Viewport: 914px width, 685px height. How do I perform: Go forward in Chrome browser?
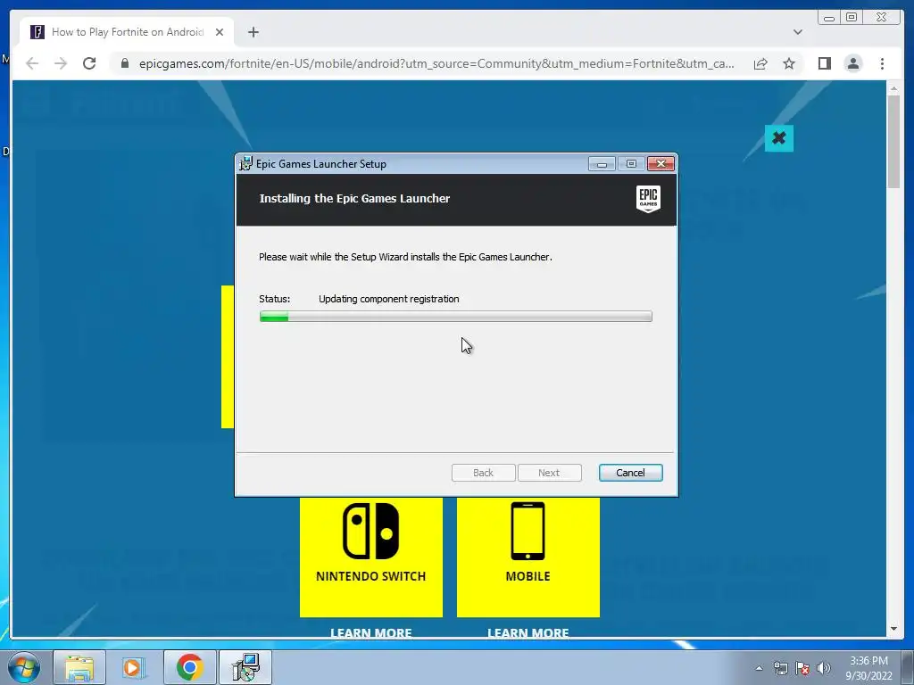pos(61,63)
